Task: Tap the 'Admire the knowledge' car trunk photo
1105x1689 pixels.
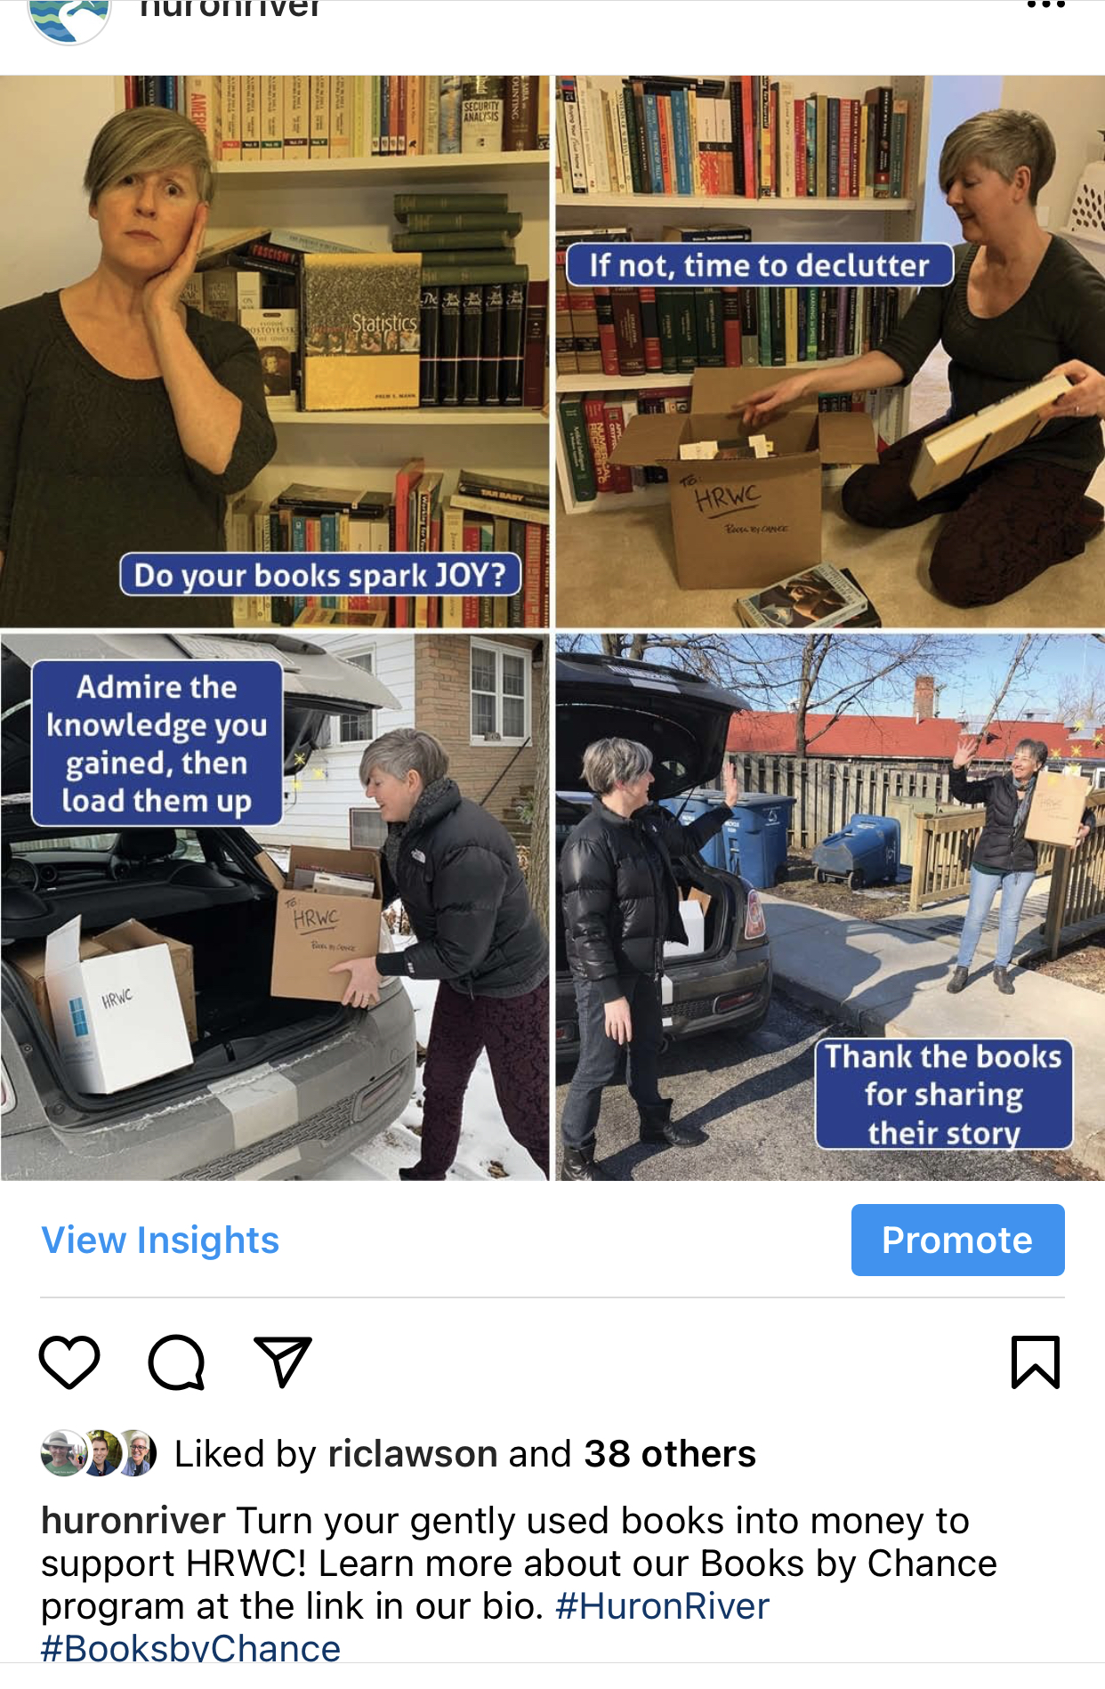Action: pos(275,907)
